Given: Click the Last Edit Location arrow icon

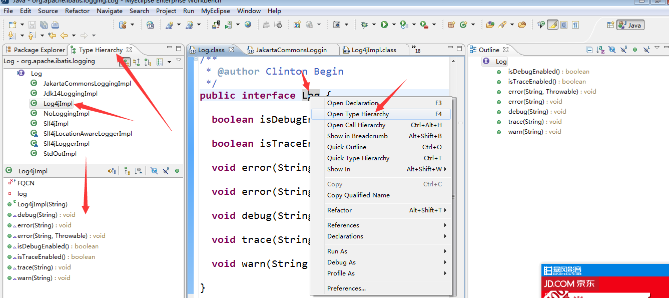Looking at the screenshot, I should (52, 36).
